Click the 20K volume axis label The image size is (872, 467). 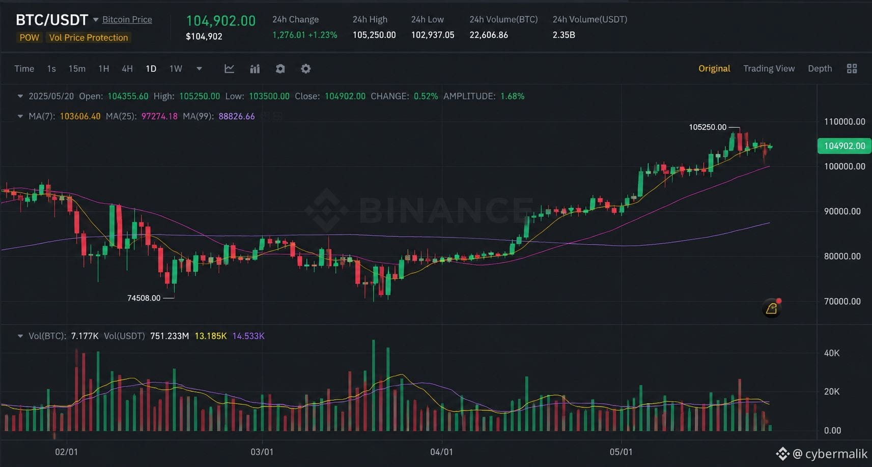[x=832, y=392]
